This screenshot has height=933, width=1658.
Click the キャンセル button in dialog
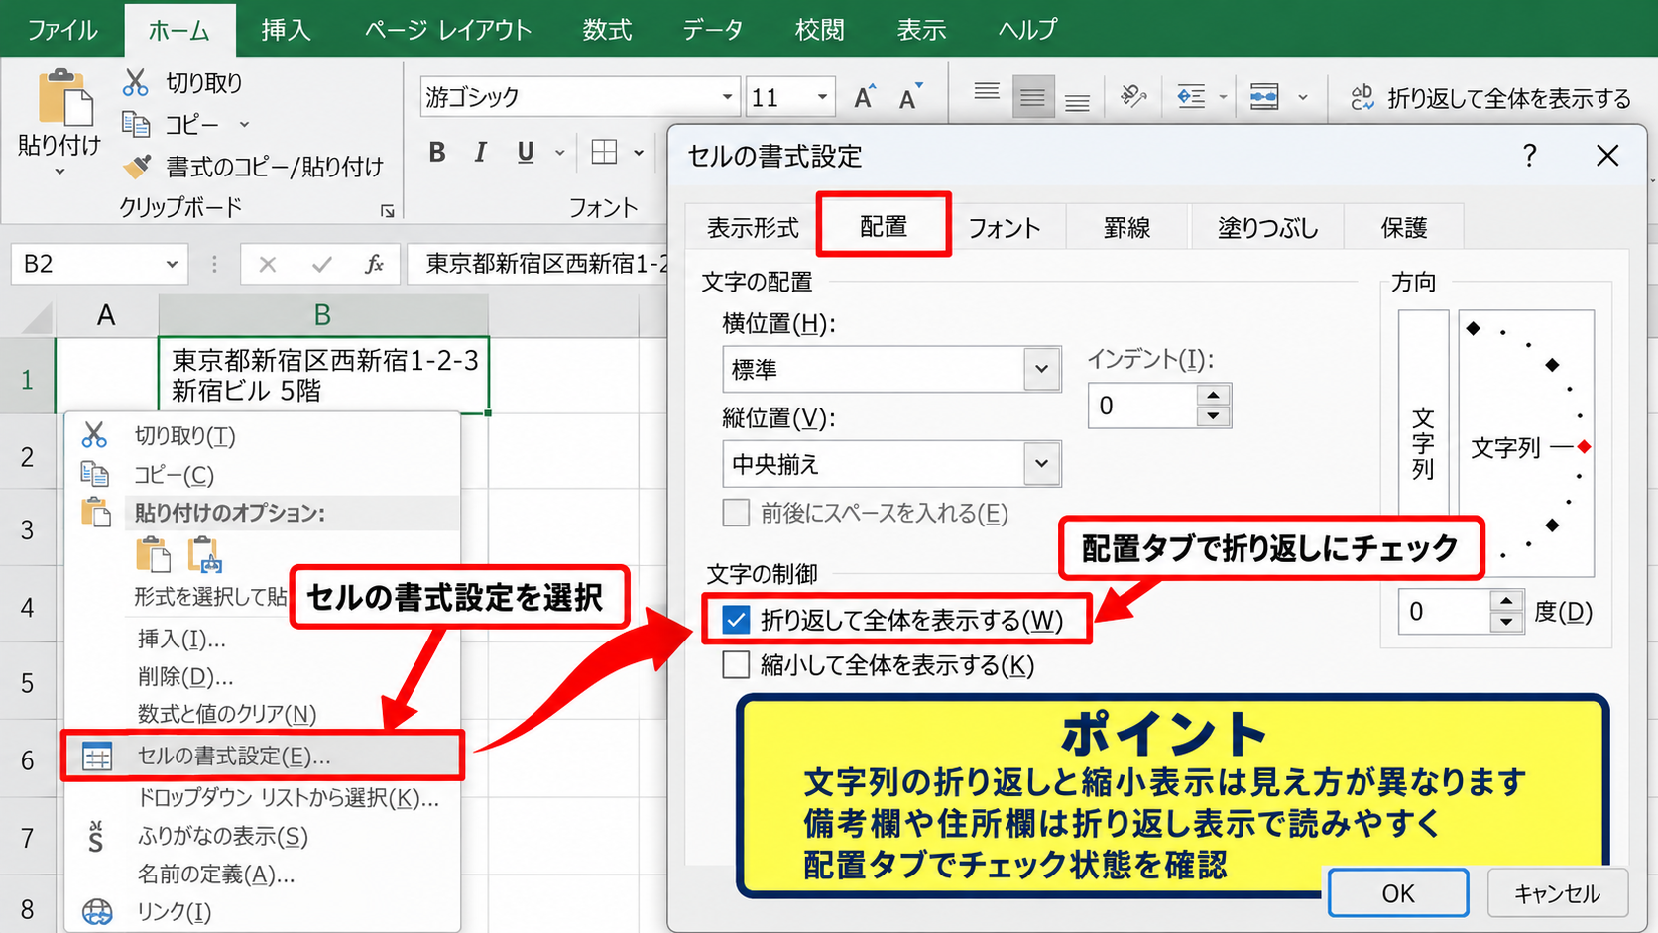pyautogui.click(x=1558, y=893)
